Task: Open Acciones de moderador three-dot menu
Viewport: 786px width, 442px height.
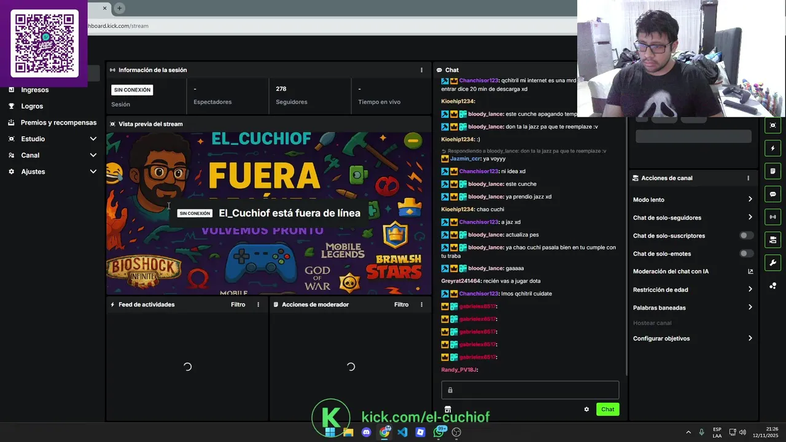Action: [421, 304]
